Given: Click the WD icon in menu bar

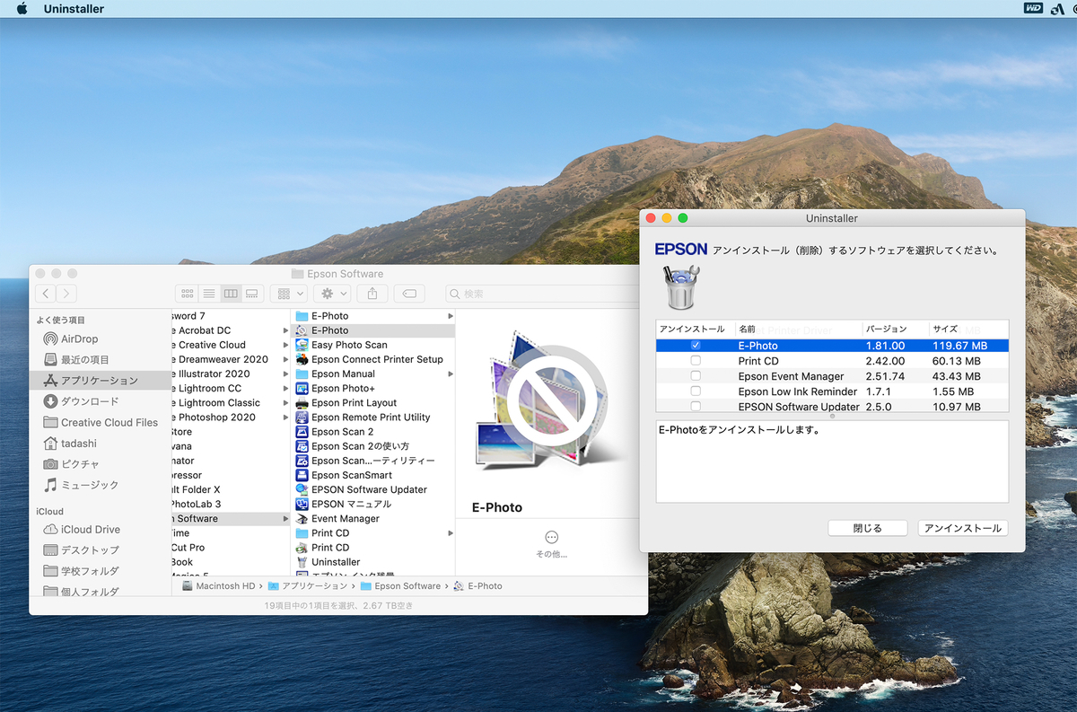Looking at the screenshot, I should (1033, 9).
